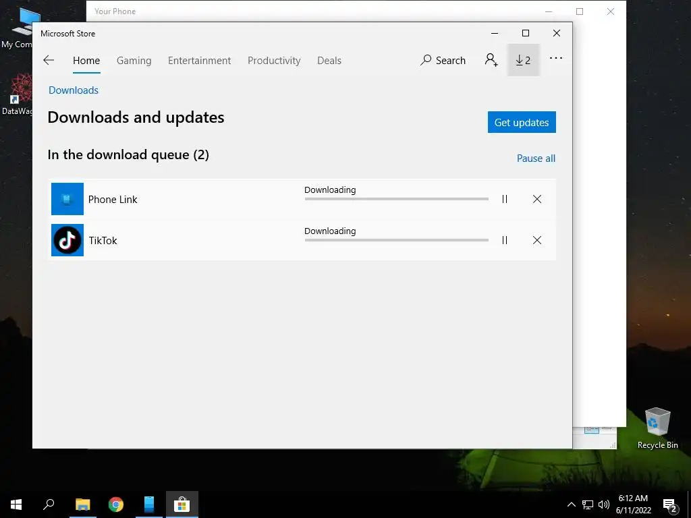Open the taskbar clock and date
The height and width of the screenshot is (518, 691).
pyautogui.click(x=633, y=505)
